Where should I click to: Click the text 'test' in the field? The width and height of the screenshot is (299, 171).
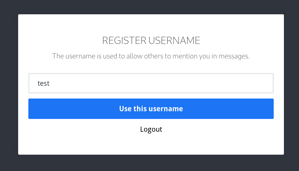(43, 83)
